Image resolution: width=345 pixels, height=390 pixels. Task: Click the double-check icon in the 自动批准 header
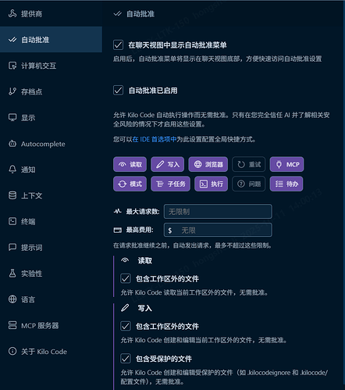click(x=118, y=13)
